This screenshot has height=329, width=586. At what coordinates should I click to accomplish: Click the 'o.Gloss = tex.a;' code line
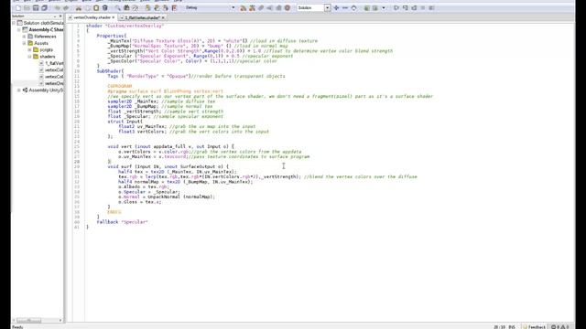point(140,202)
